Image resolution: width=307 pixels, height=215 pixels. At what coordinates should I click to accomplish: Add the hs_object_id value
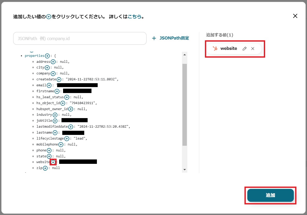click(x=63, y=103)
